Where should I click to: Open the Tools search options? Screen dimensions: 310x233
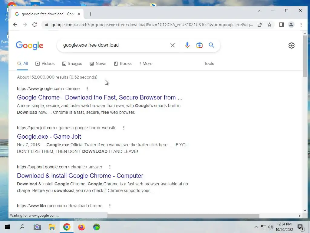tap(209, 64)
